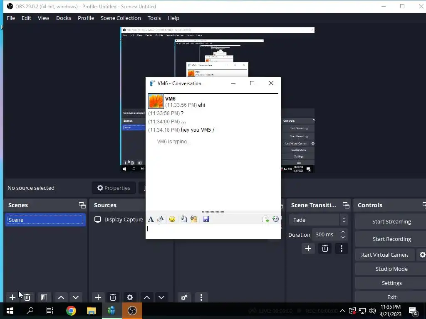The height and width of the screenshot is (319, 426).
Task: Open advanced audio properties with the gears icon
Action: coord(184,297)
